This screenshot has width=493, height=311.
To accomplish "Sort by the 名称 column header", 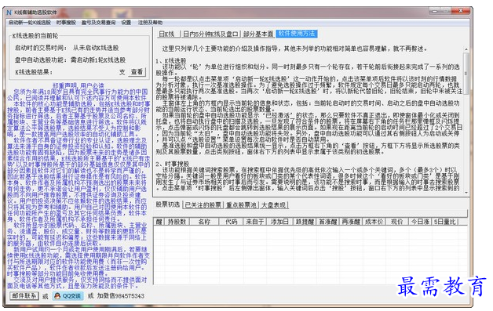I will coord(204,222).
